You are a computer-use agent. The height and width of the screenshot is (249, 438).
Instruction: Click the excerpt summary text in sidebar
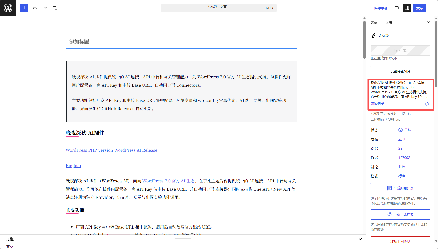pos(399,90)
